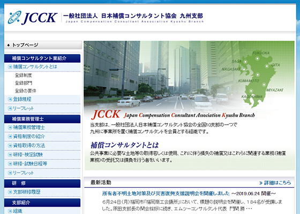Image resolution: width=300 pixels, height=214 pixels.
Task: Click the arrow icon next to 組織
Action: pos(10,211)
